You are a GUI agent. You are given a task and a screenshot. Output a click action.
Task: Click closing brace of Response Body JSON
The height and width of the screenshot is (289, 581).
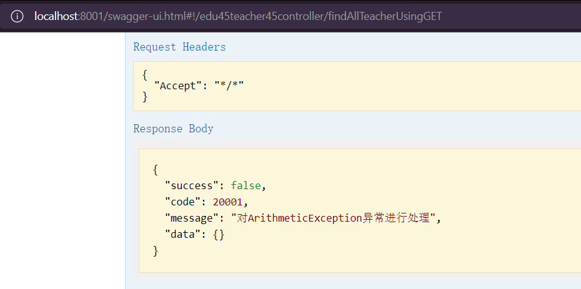point(156,251)
